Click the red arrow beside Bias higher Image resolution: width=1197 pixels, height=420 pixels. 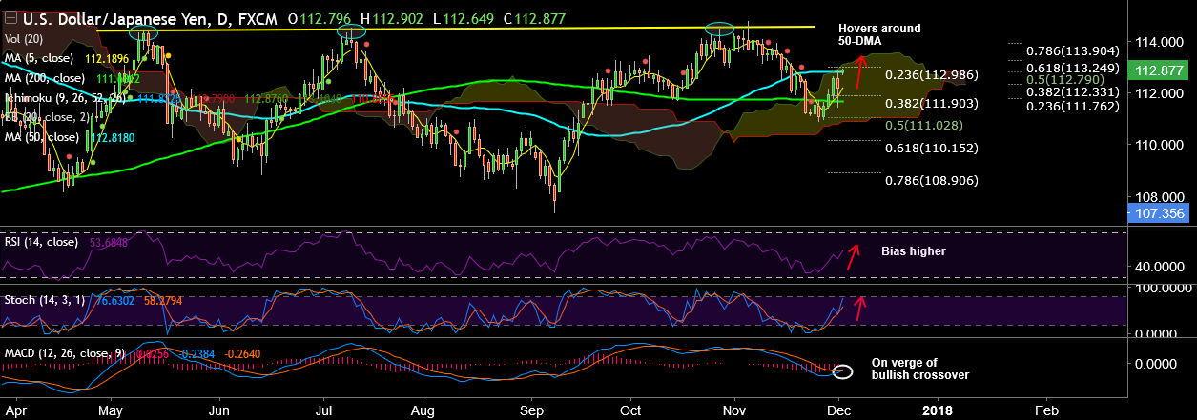[851, 255]
